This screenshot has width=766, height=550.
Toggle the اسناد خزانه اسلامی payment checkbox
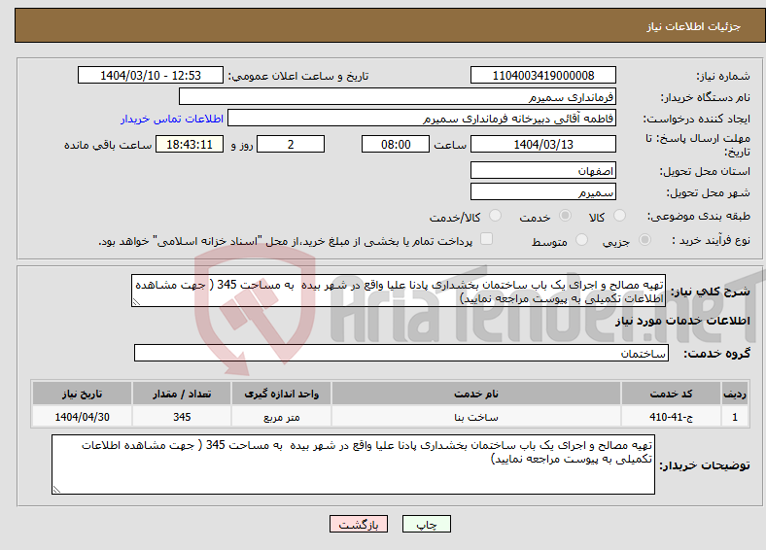tap(486, 239)
